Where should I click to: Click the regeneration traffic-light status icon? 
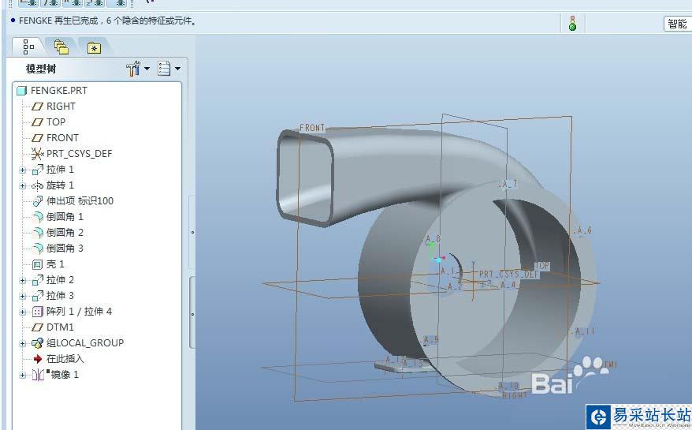[572, 24]
